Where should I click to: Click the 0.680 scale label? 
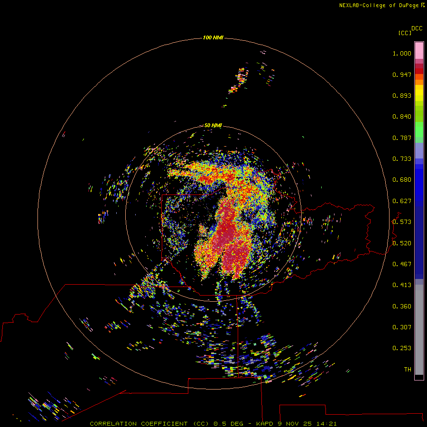click(402, 180)
